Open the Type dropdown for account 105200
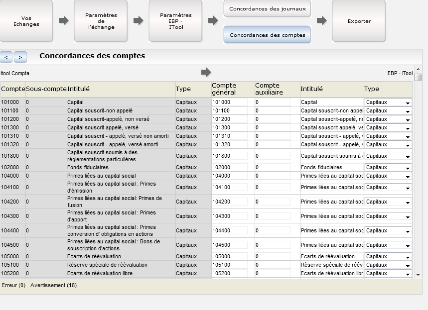The width and height of the screenshot is (428, 310). [409, 274]
